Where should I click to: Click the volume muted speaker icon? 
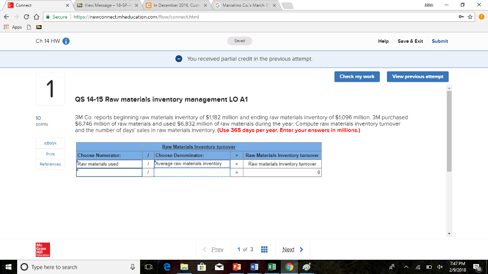click(x=440, y=267)
